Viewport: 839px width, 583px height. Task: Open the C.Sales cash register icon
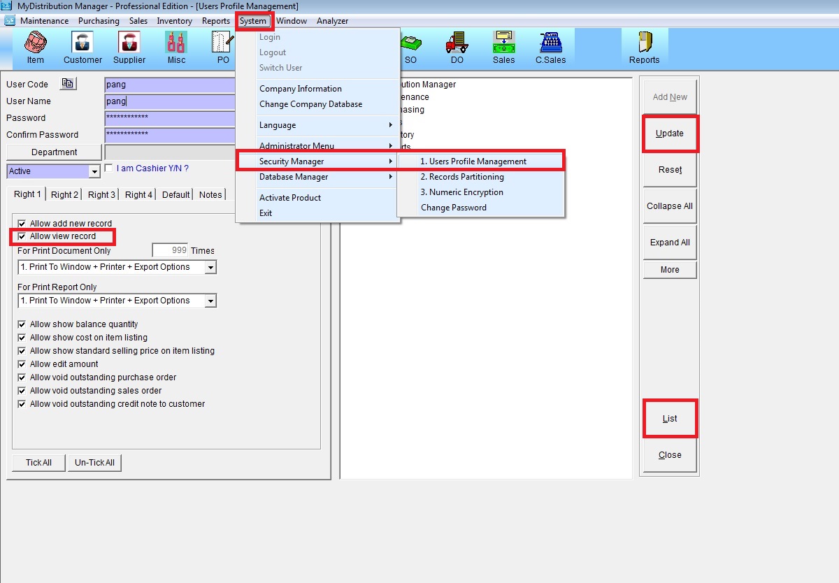pyautogui.click(x=550, y=48)
